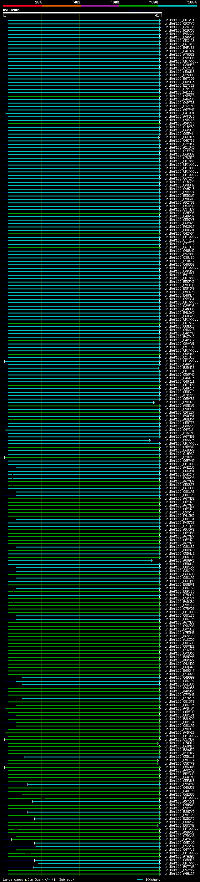200x882 pixels.
Task: Click the orange 20-40% legend segment
Action: click(61, 6)
